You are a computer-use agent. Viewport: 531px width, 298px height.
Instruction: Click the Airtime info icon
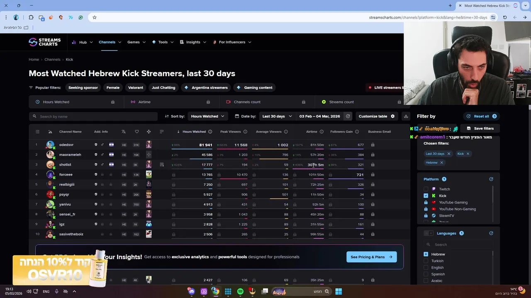click(x=322, y=132)
